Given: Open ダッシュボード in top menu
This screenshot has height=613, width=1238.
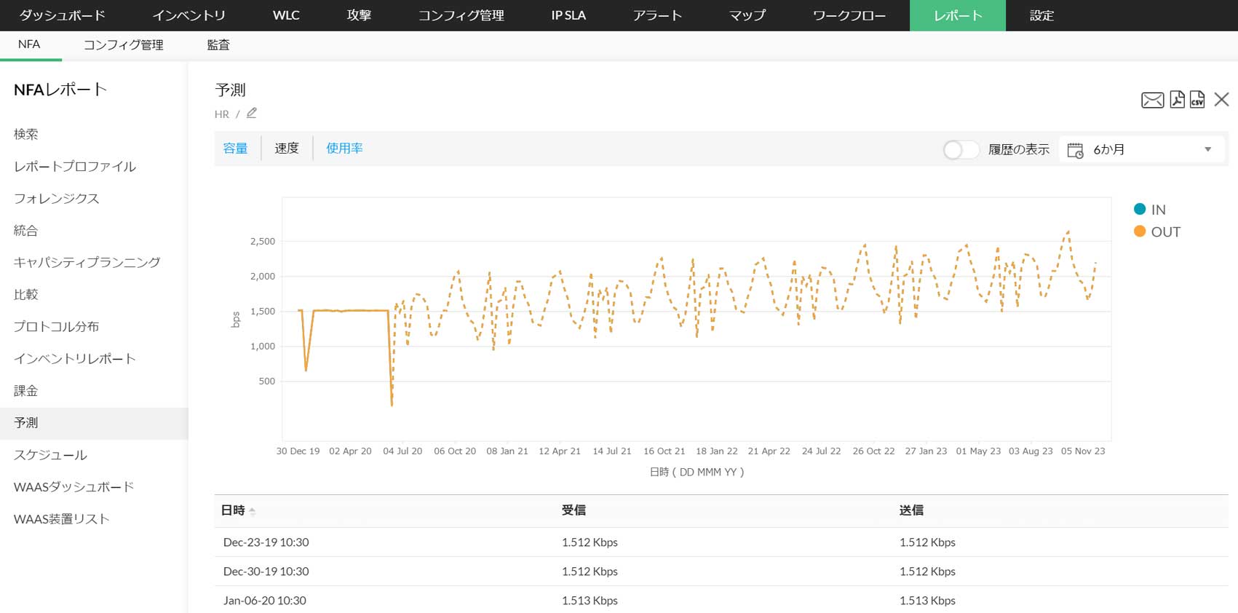Looking at the screenshot, I should click(62, 15).
